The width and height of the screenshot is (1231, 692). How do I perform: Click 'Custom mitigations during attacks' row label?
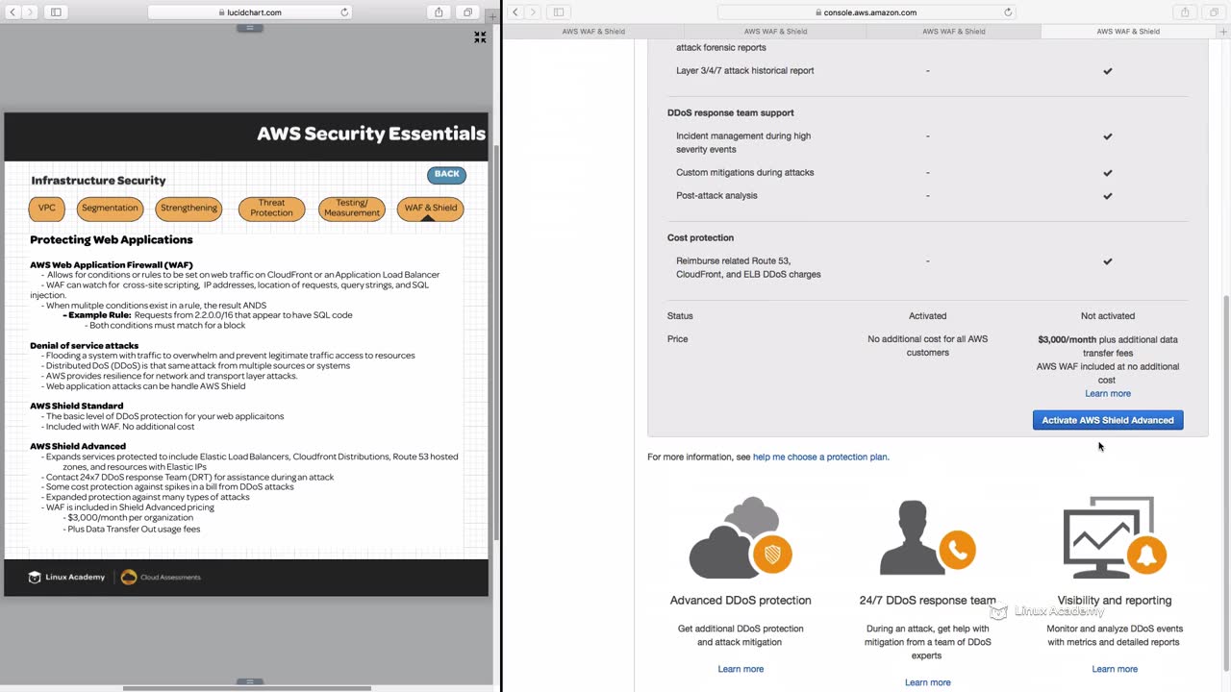(x=745, y=172)
